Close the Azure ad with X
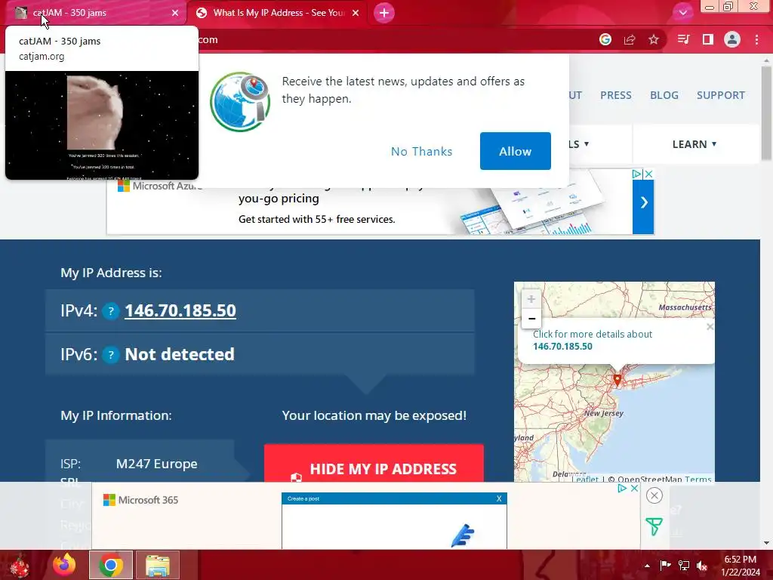This screenshot has width=773, height=580. coord(648,174)
